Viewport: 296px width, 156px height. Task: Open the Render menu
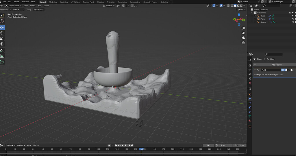click(x=16, y=2)
